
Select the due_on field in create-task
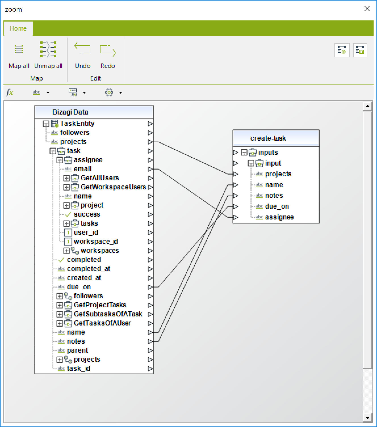pos(277,206)
